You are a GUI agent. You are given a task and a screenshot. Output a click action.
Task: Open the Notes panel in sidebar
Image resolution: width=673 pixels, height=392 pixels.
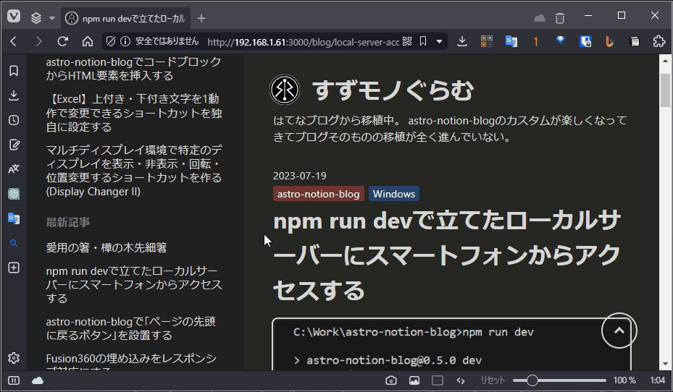click(x=14, y=145)
